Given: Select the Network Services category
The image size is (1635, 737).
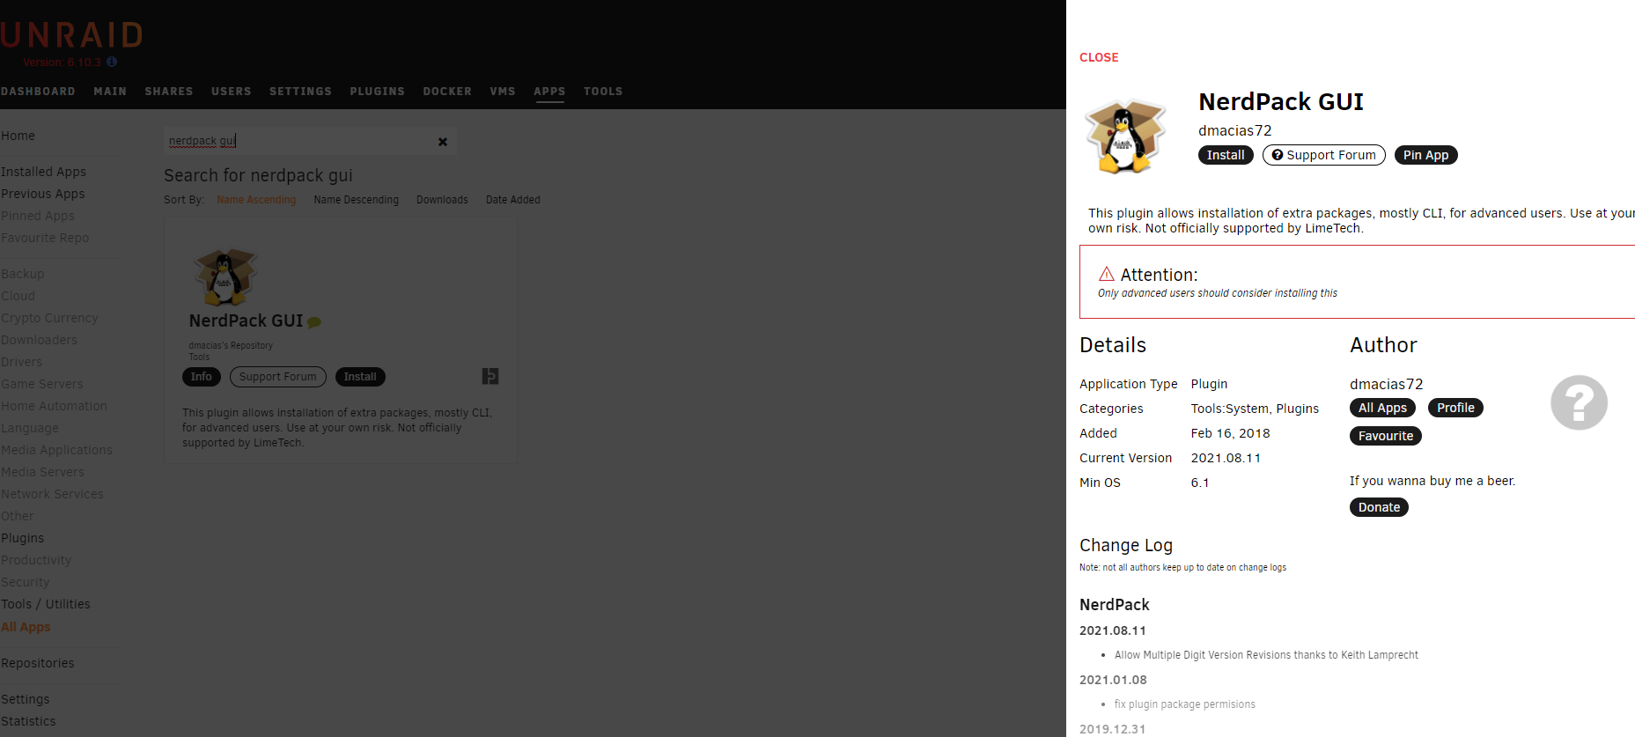Looking at the screenshot, I should pyautogui.click(x=52, y=494).
